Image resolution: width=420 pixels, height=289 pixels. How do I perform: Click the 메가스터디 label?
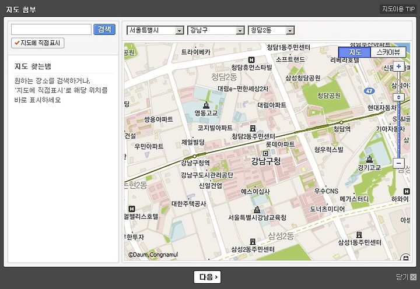[x=354, y=199]
